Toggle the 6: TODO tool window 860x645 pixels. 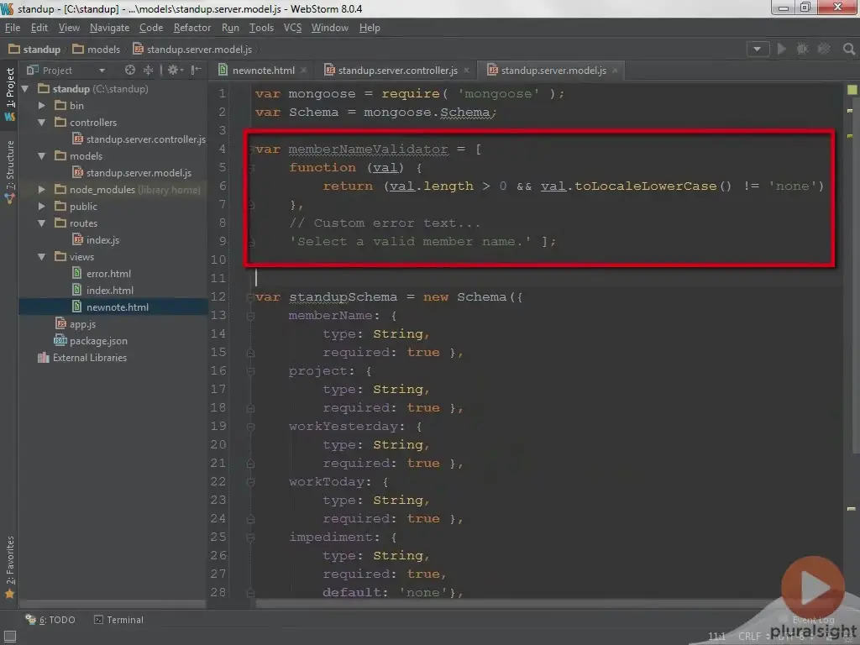click(50, 620)
